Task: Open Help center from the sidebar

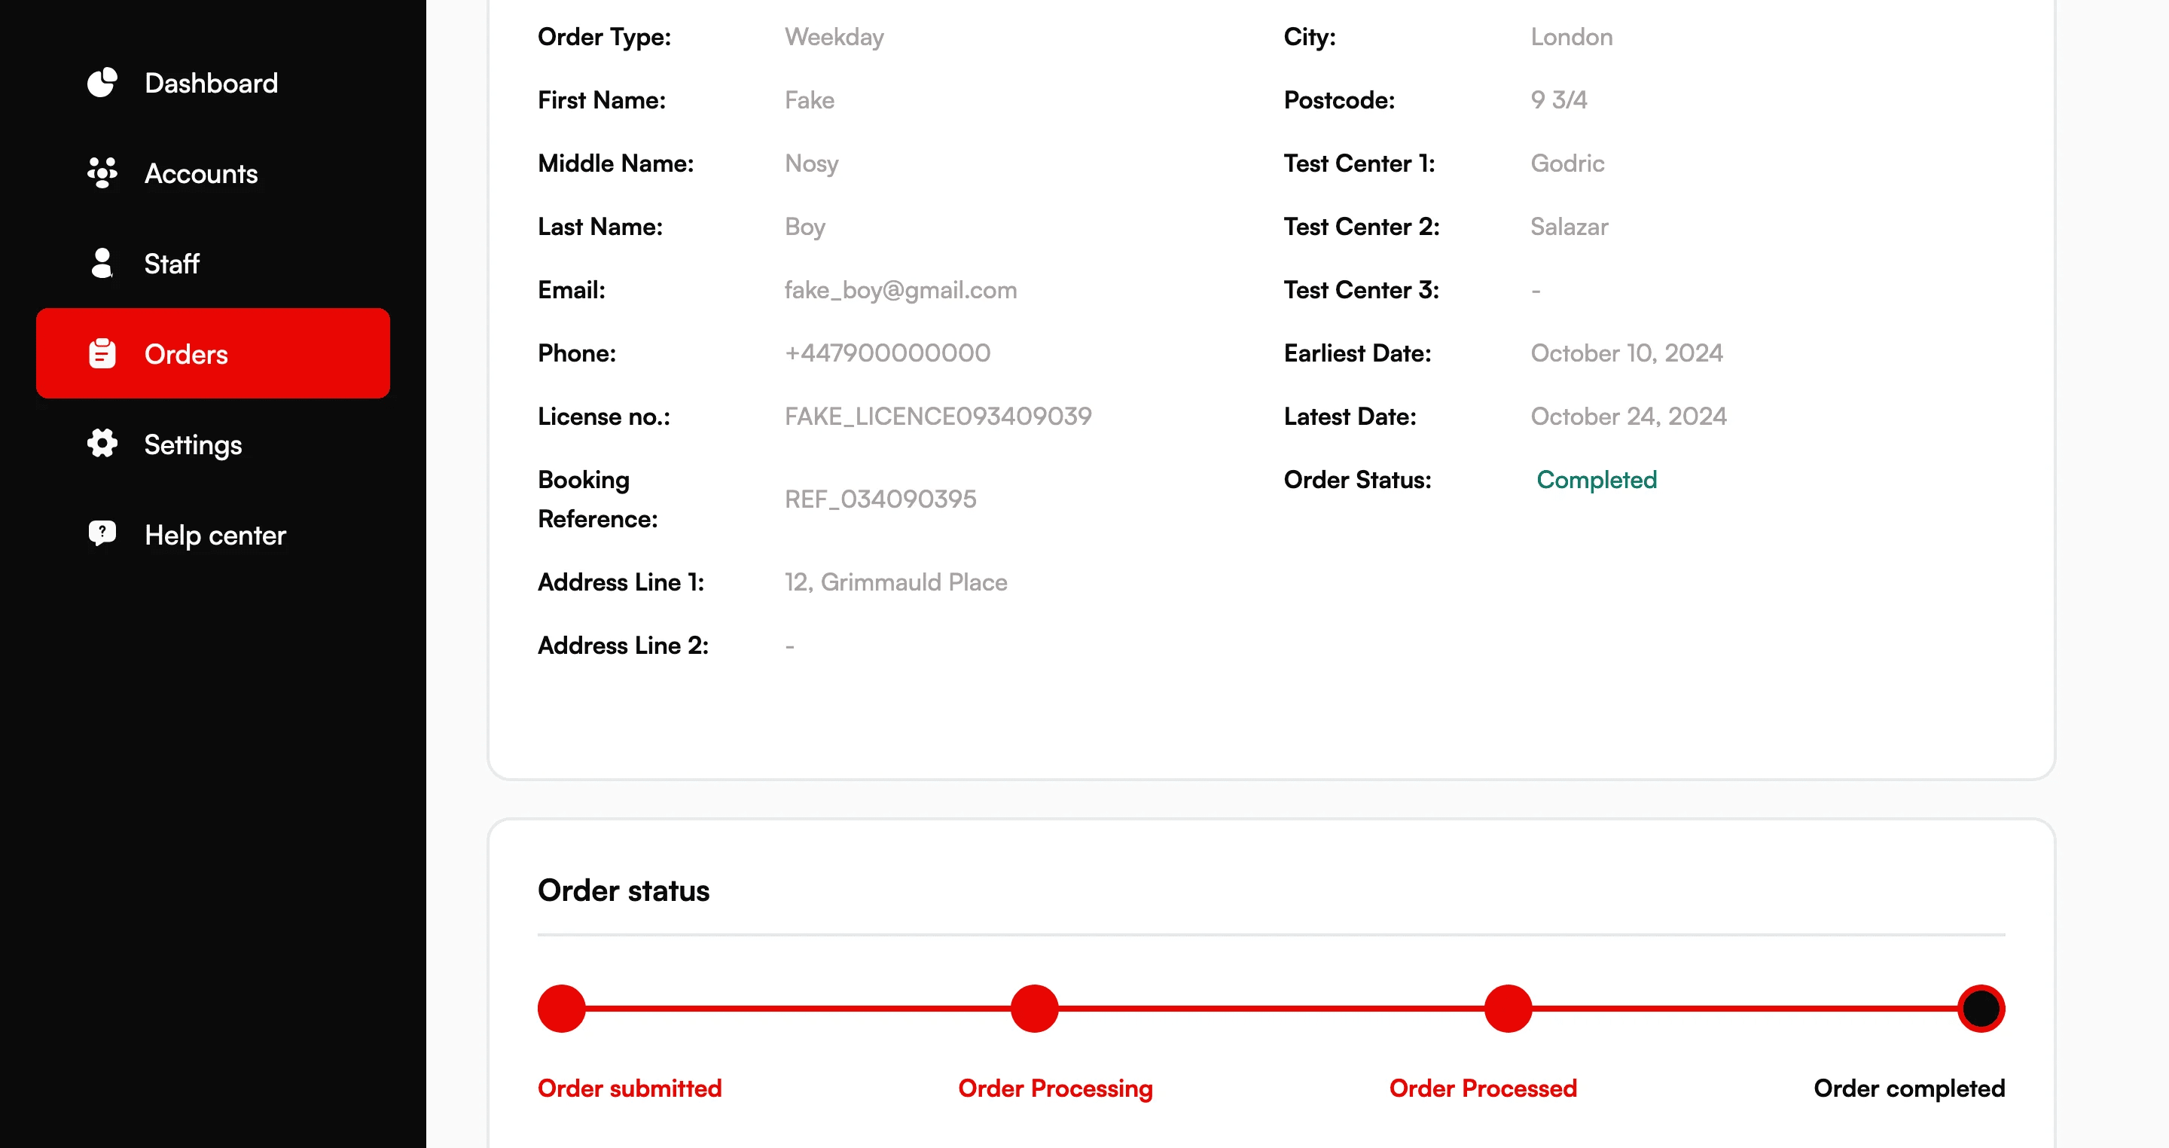Action: (215, 534)
